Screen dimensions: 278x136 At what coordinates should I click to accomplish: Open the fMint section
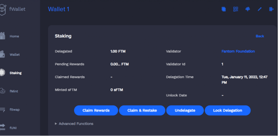click(14, 91)
